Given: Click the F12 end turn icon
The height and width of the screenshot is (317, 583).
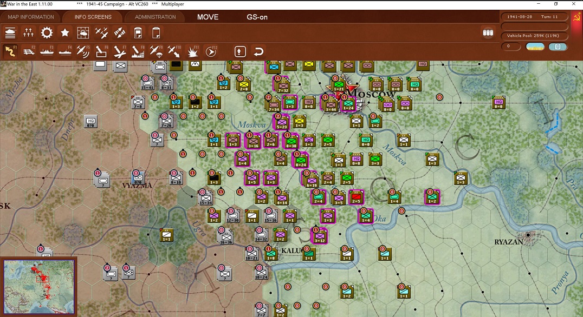Looking at the screenshot, I should (211, 51).
